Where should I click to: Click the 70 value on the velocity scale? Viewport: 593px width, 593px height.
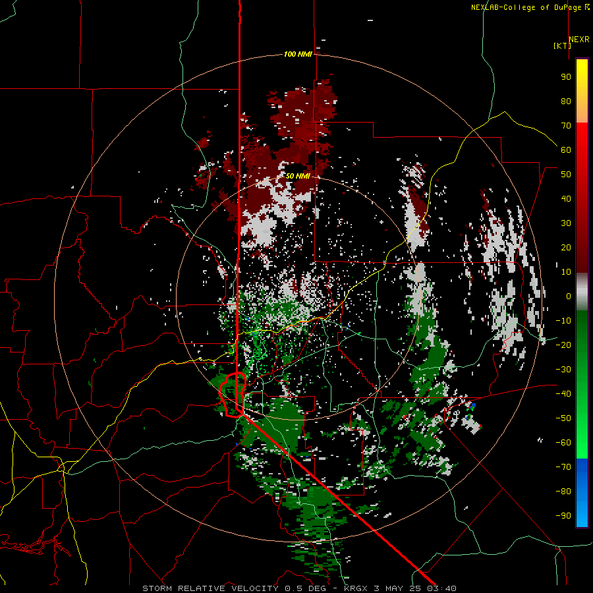point(566,126)
